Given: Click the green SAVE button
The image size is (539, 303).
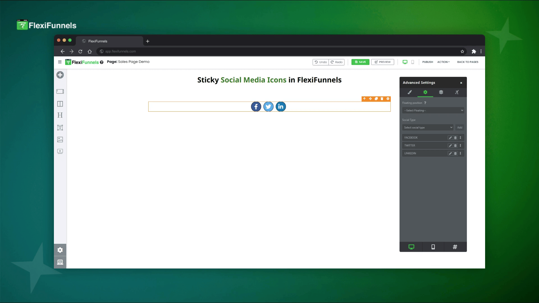Looking at the screenshot, I should (x=360, y=62).
